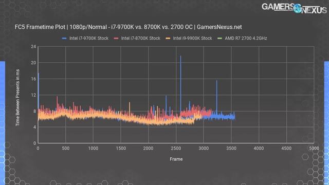The height and width of the screenshot is (185, 329).
Task: Click the GamersNexus logo
Action: coord(294,8)
